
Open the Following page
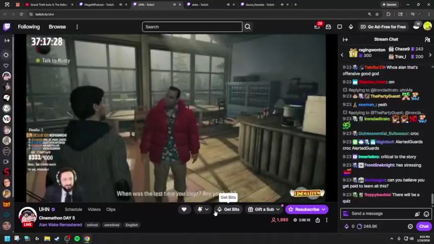(29, 27)
